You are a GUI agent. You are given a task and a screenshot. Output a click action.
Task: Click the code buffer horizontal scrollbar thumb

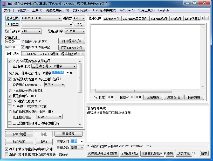tap(134, 91)
